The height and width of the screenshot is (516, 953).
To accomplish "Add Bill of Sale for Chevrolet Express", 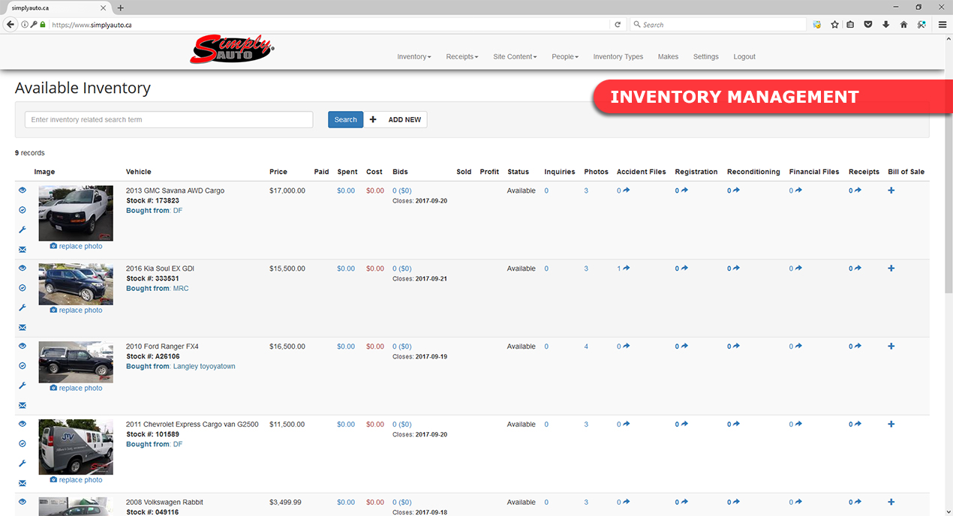I will click(x=891, y=424).
